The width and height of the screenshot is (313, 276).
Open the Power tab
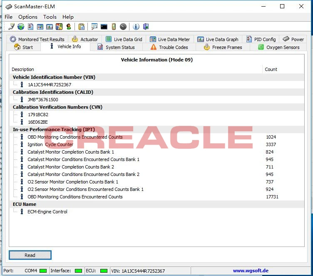coord(293,39)
